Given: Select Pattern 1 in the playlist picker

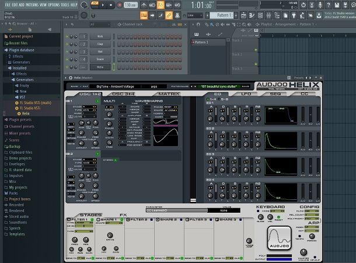Looking at the screenshot, I should (208, 42).
